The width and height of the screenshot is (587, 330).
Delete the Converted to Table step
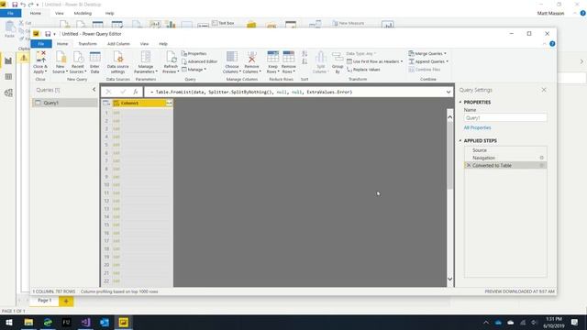pyautogui.click(x=468, y=165)
